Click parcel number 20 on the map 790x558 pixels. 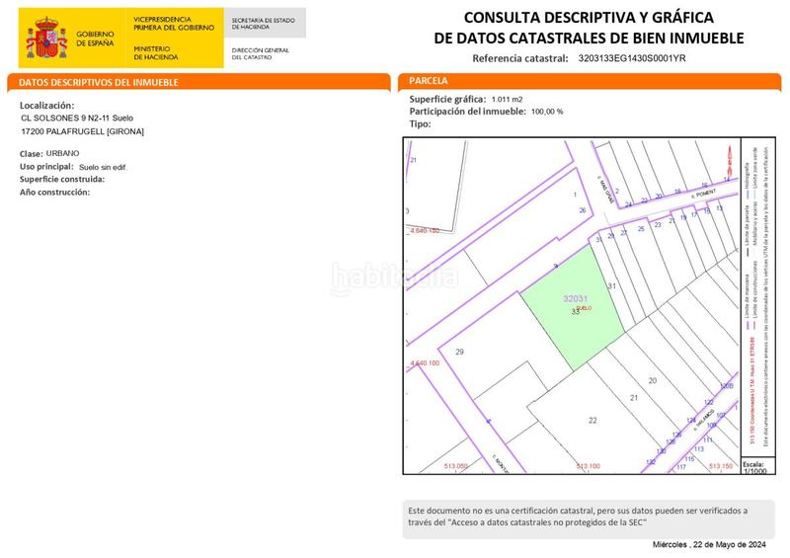coord(652,380)
